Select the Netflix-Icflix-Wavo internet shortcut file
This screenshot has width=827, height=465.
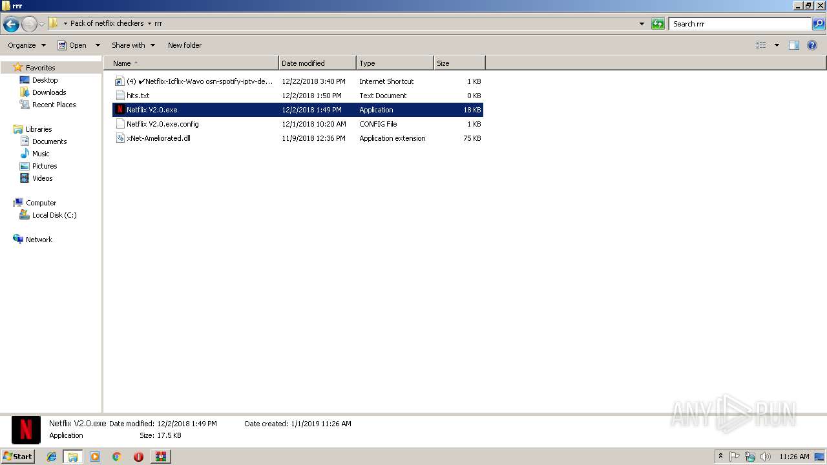pyautogui.click(x=298, y=81)
